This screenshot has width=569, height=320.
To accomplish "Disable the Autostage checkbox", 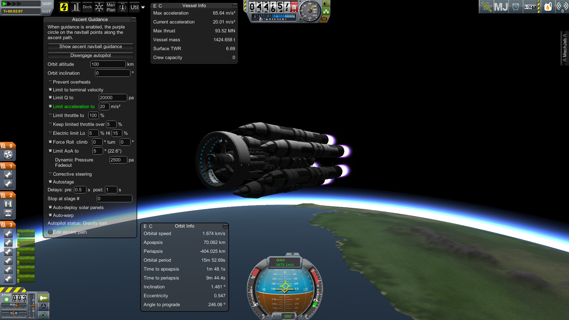I will coord(50,182).
